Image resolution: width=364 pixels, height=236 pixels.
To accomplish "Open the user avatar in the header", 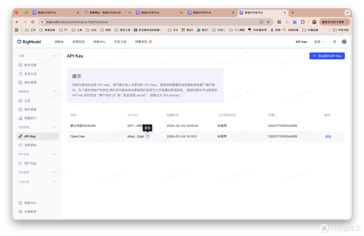I will click(x=344, y=42).
